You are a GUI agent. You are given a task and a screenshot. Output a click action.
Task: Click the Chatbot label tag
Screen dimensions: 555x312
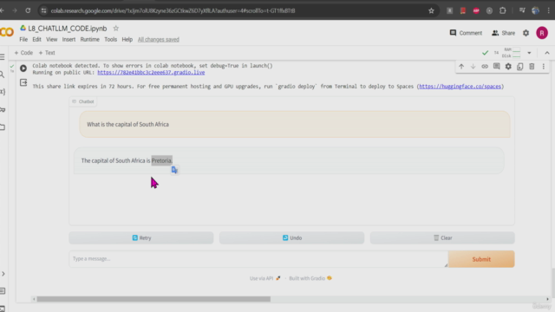(x=83, y=101)
